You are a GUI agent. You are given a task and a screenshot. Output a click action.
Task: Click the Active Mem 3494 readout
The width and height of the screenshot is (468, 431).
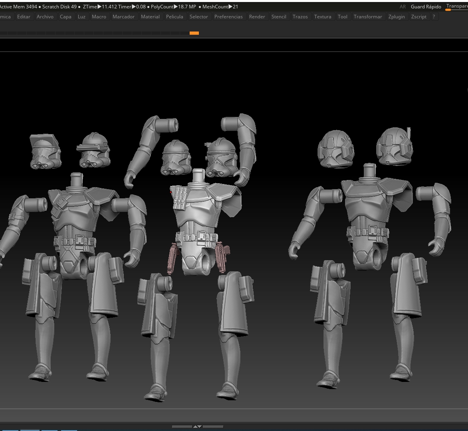18,6
